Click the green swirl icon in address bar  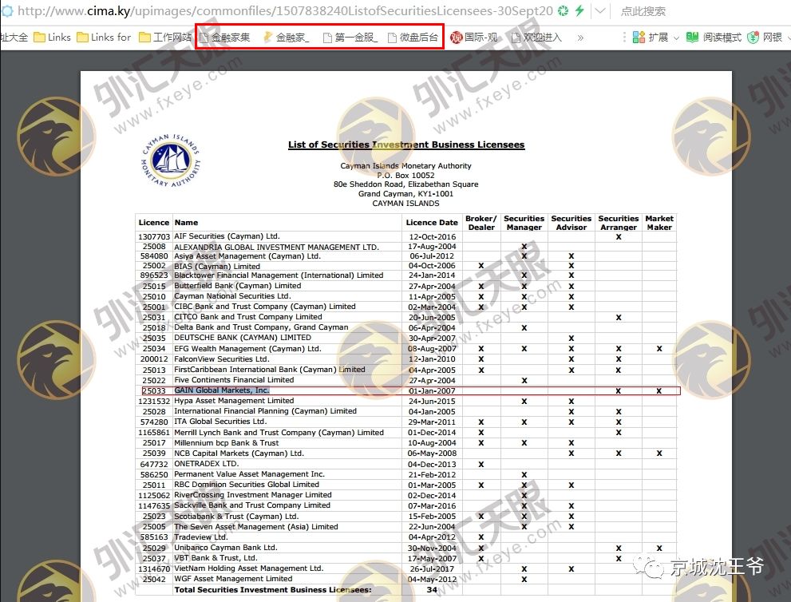point(564,10)
